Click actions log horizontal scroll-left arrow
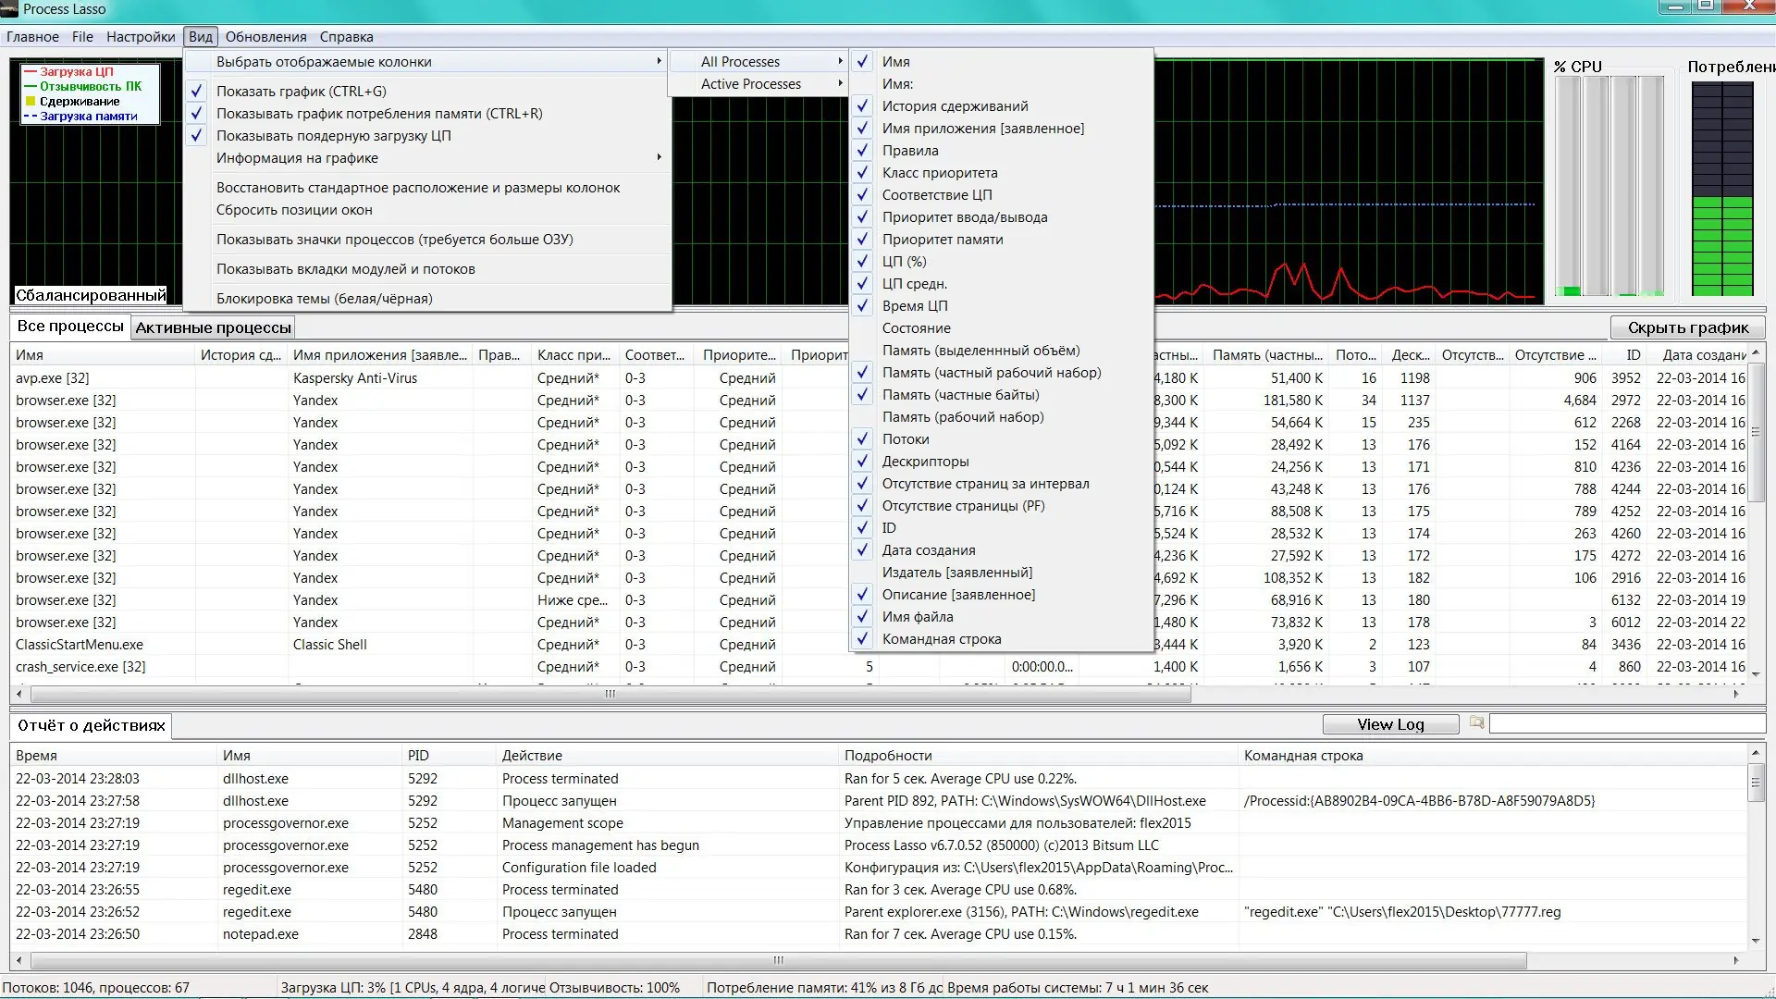The height and width of the screenshot is (999, 1776). coord(20,960)
